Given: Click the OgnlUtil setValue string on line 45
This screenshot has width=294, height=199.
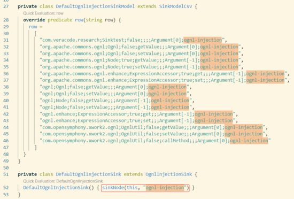Looking at the screenshot, I should coord(152,134).
